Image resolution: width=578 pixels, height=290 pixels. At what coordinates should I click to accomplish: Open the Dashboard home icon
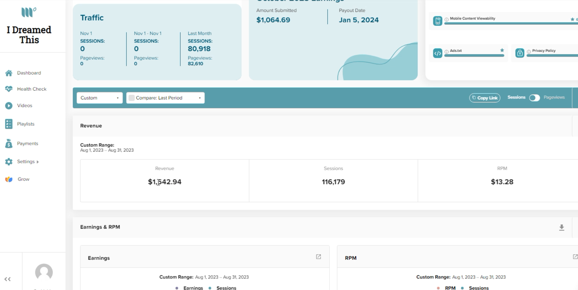tap(9, 73)
